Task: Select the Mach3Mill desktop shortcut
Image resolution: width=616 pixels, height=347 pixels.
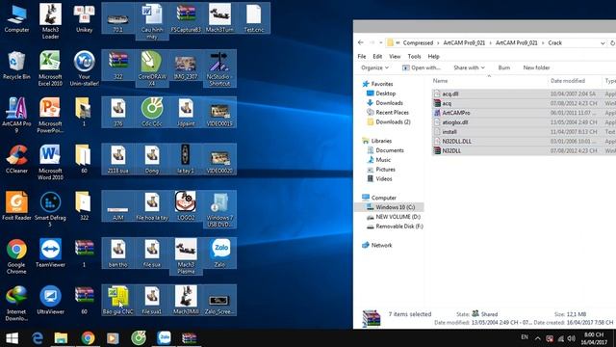Action: pos(186,300)
